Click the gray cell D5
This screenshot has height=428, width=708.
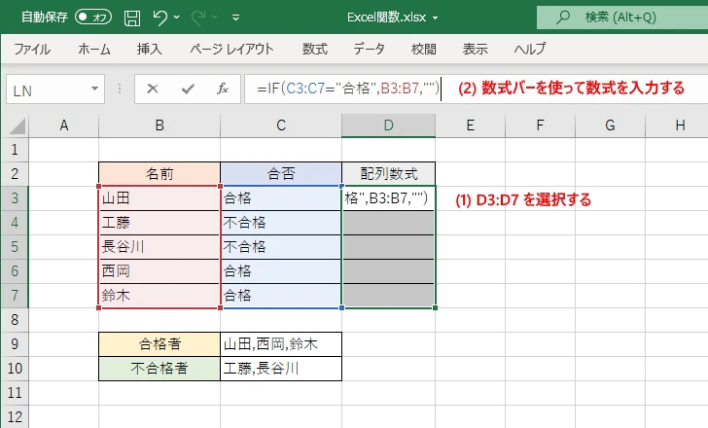tap(388, 247)
